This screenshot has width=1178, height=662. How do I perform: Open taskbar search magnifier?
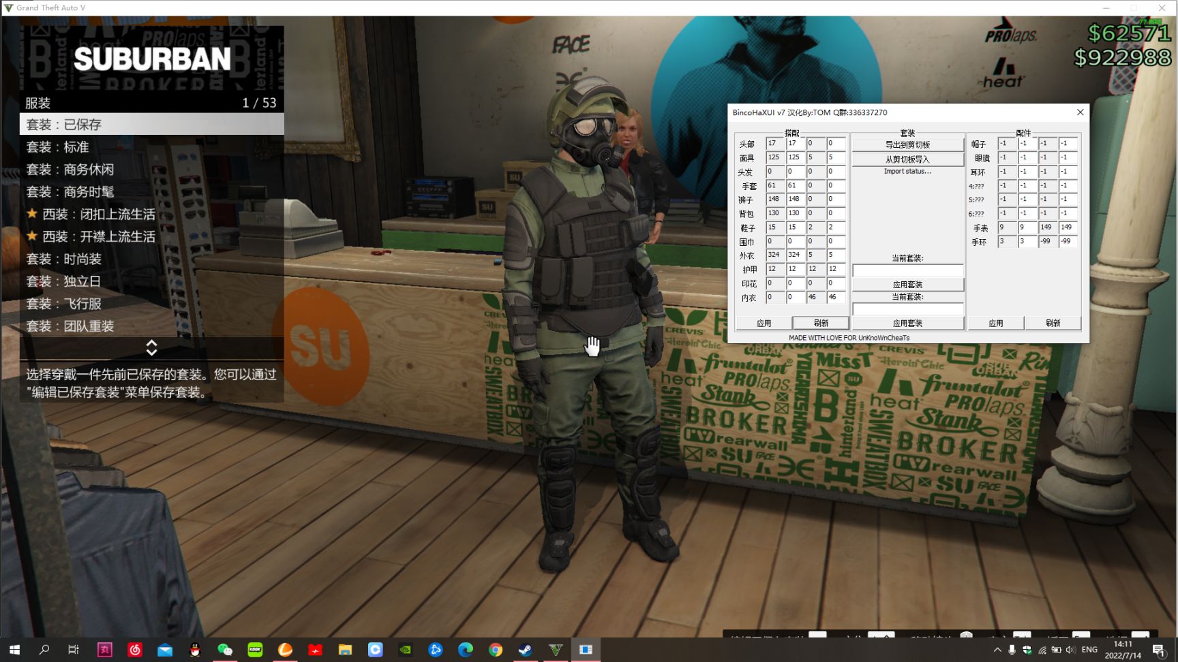44,650
